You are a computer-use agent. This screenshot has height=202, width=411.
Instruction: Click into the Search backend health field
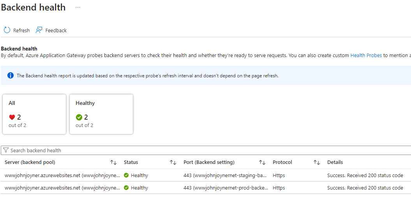(x=195, y=150)
